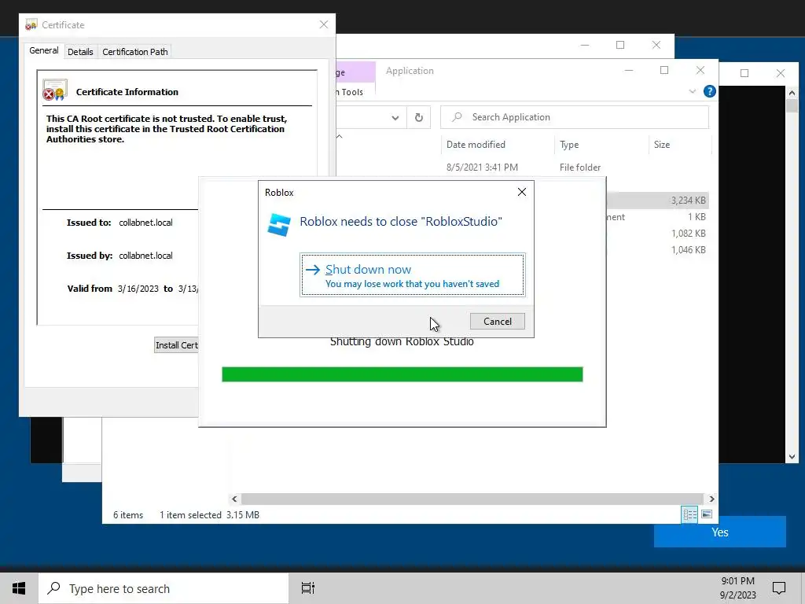
Task: Click the Search Application field
Action: (x=575, y=117)
